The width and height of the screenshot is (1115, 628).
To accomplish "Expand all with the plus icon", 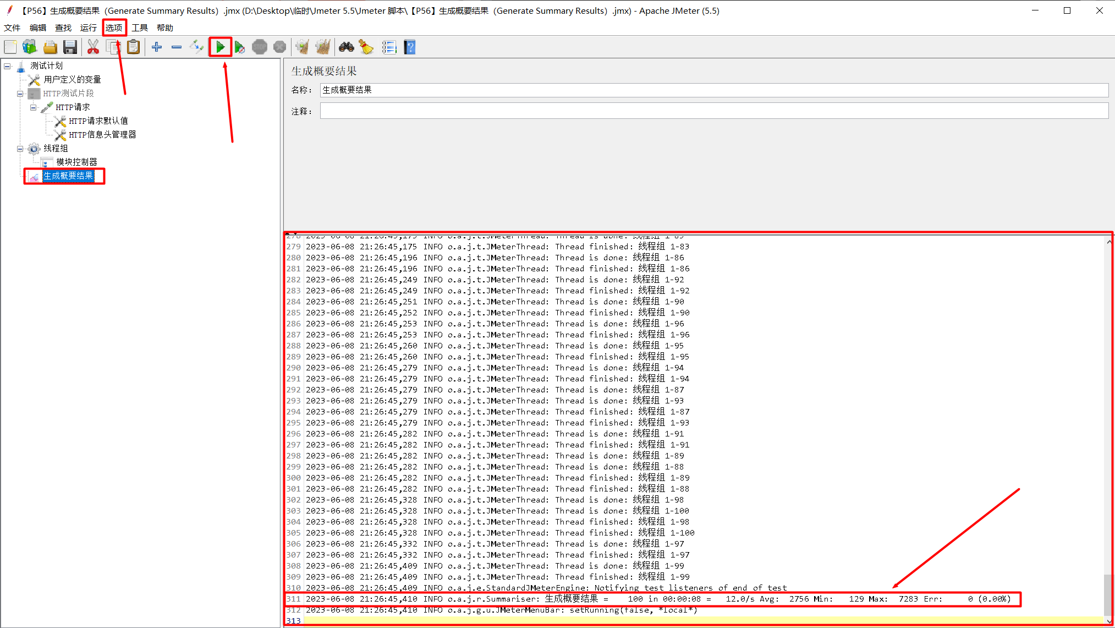I will [157, 47].
